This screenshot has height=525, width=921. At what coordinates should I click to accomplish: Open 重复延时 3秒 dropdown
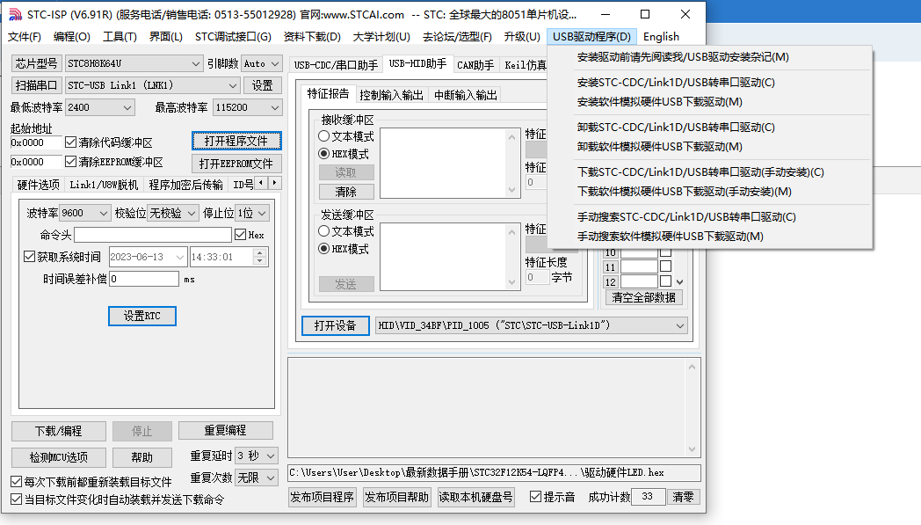[256, 456]
